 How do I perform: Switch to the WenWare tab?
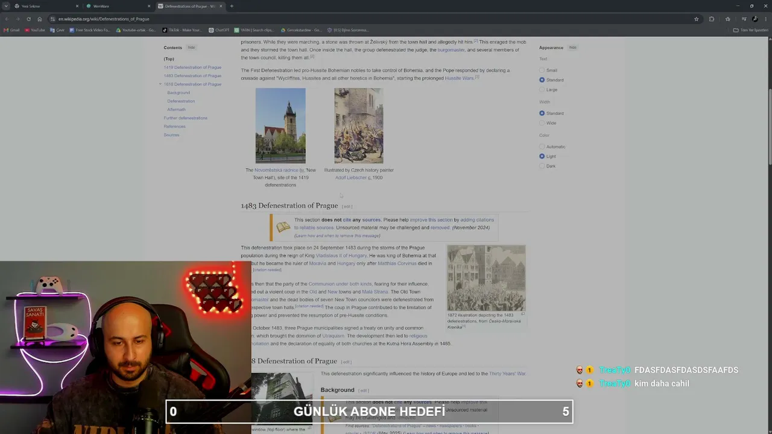pos(118,6)
